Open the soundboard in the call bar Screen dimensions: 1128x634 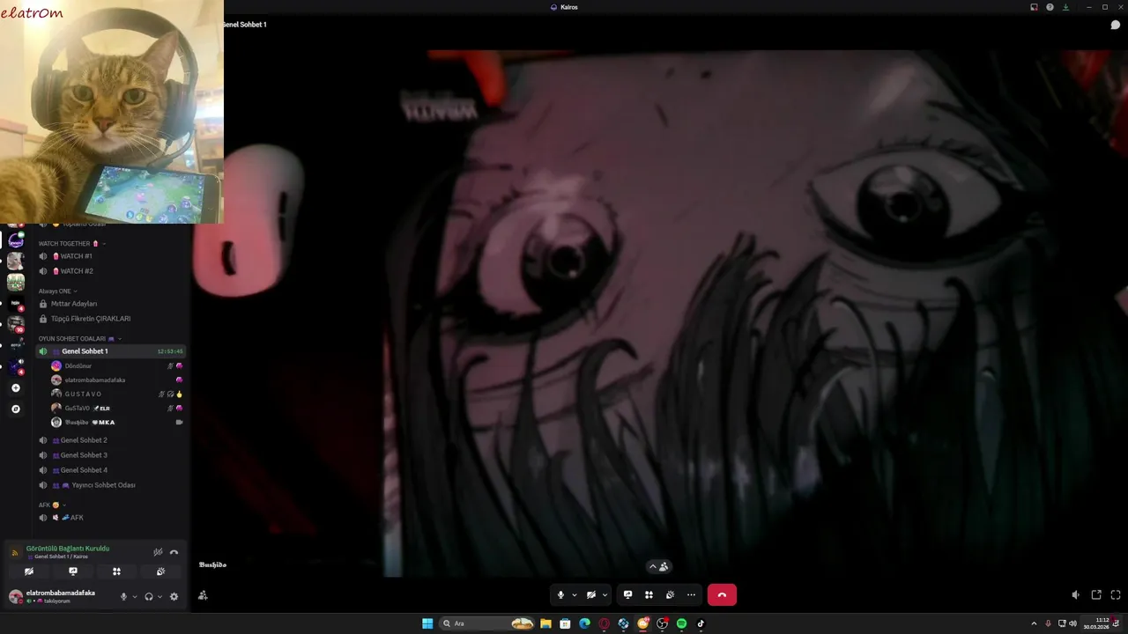670,595
